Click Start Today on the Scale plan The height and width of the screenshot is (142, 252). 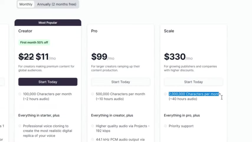(x=193, y=82)
